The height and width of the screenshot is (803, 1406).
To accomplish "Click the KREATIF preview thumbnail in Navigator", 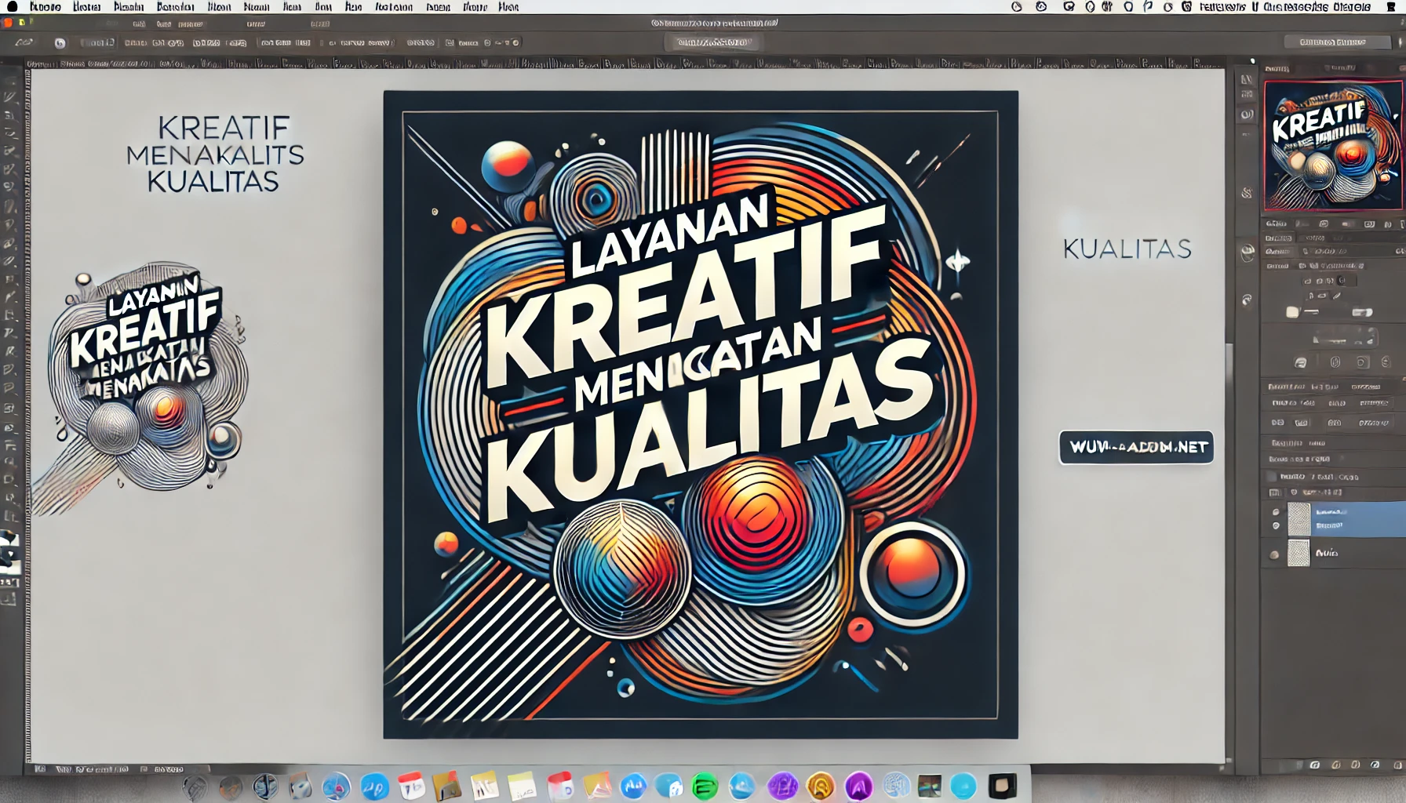I will tap(1333, 146).
